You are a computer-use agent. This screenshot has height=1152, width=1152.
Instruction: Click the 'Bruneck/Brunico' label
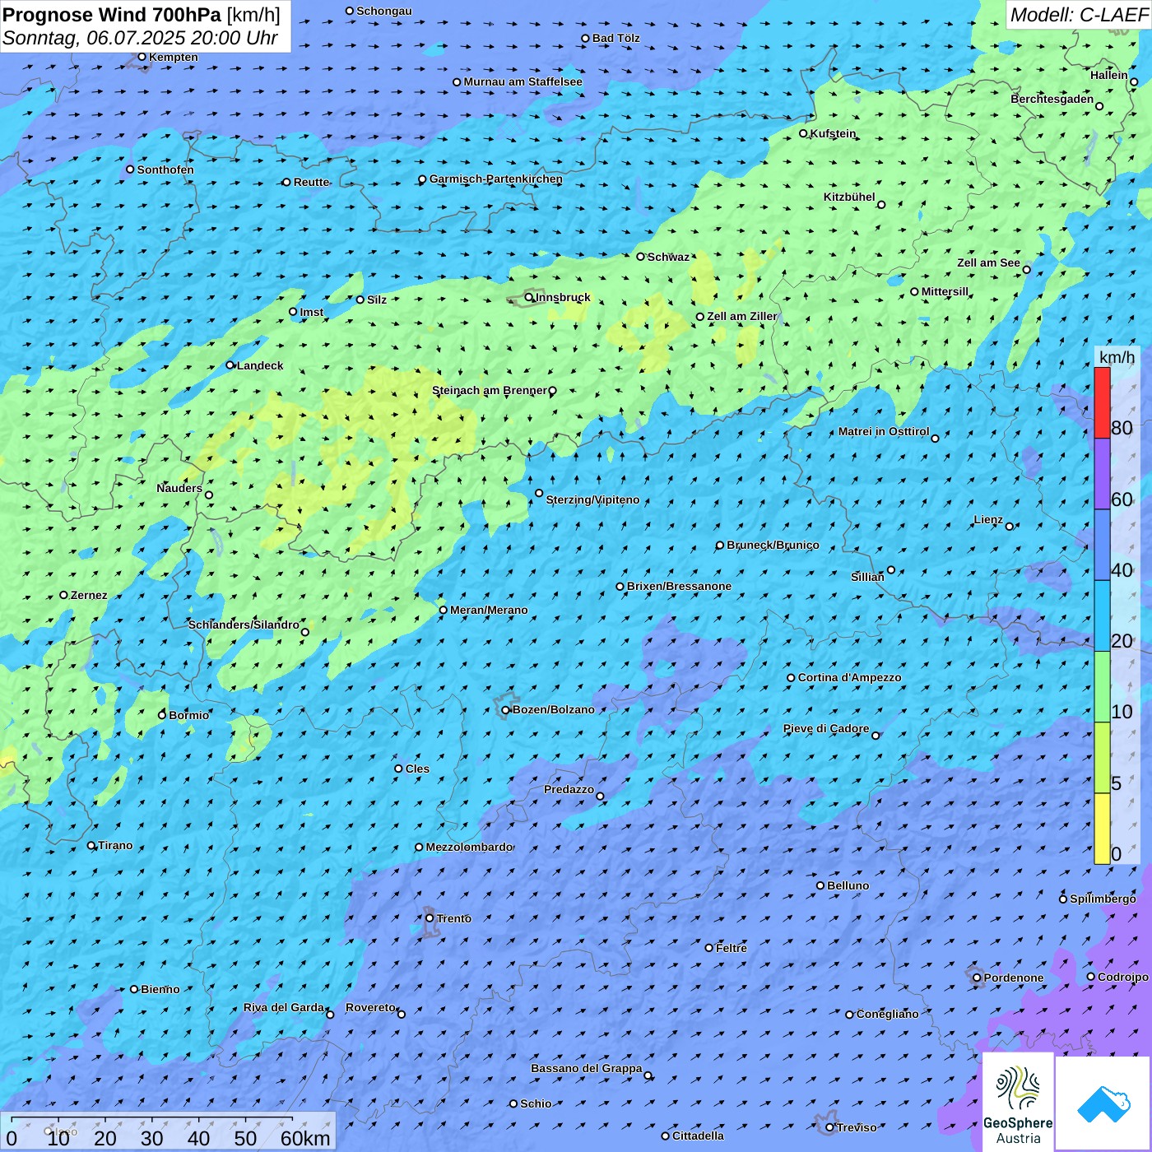[x=773, y=545]
